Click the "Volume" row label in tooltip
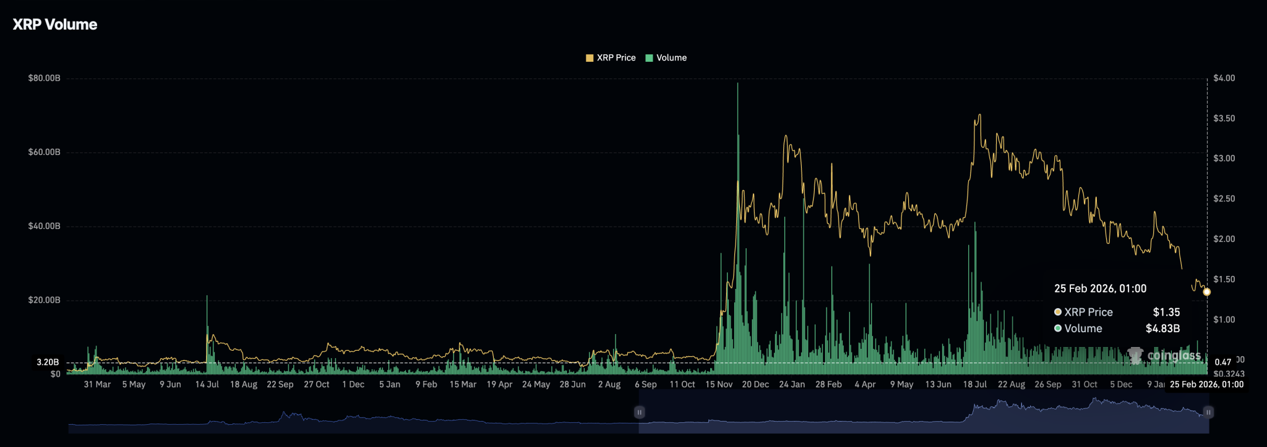 tap(1083, 328)
